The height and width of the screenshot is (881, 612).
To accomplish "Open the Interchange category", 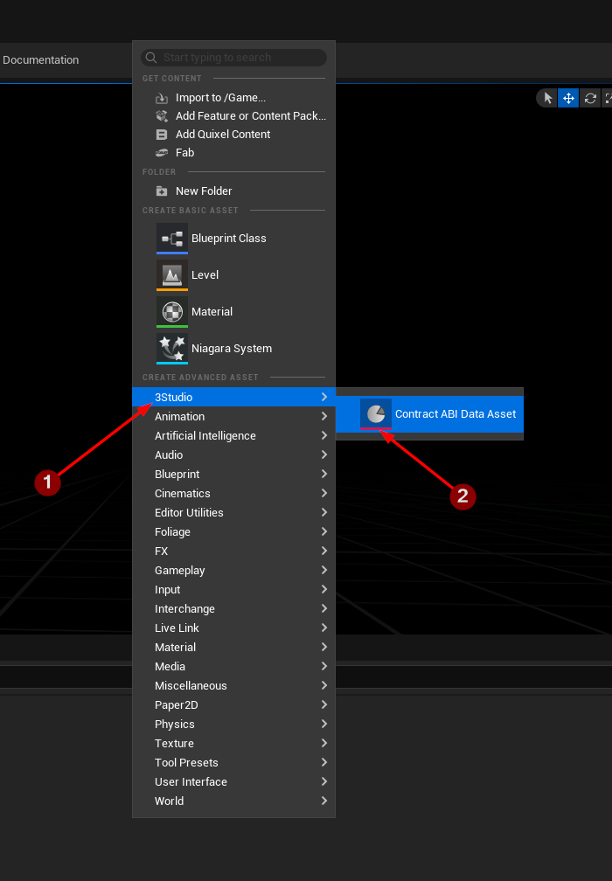I will pos(233,608).
